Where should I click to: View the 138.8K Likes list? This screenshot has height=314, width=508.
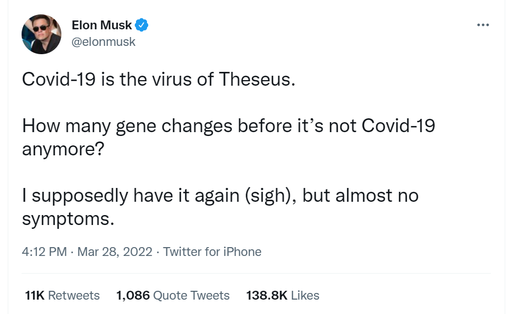coord(282,296)
